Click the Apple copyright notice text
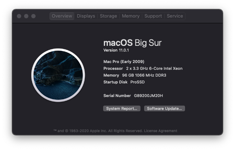Viewport: 235px width, 150px height. [98, 131]
